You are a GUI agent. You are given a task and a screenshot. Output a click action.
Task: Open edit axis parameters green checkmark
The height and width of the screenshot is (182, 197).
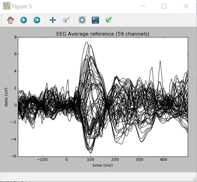[108, 20]
